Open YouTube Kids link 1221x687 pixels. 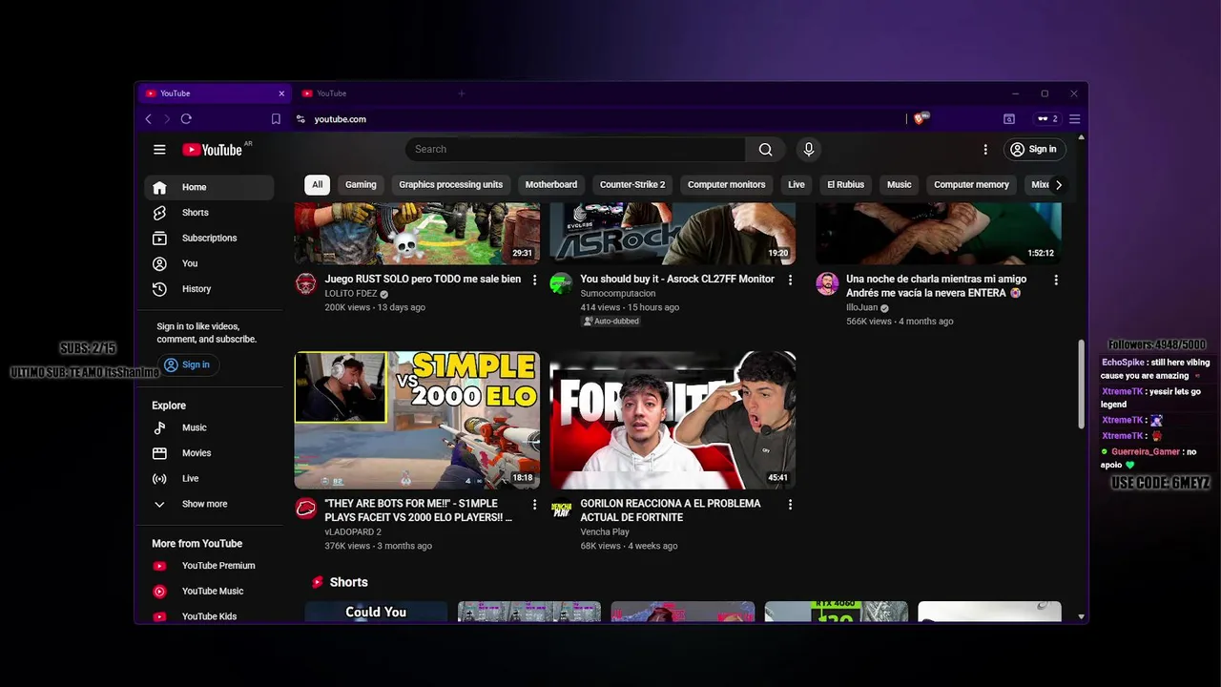pyautogui.click(x=209, y=616)
